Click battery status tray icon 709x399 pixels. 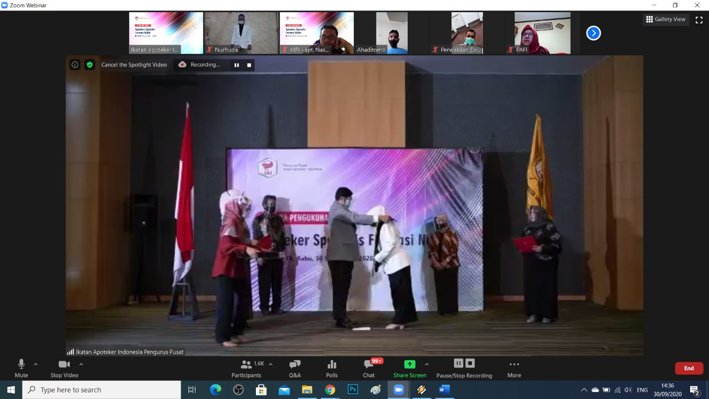point(607,390)
